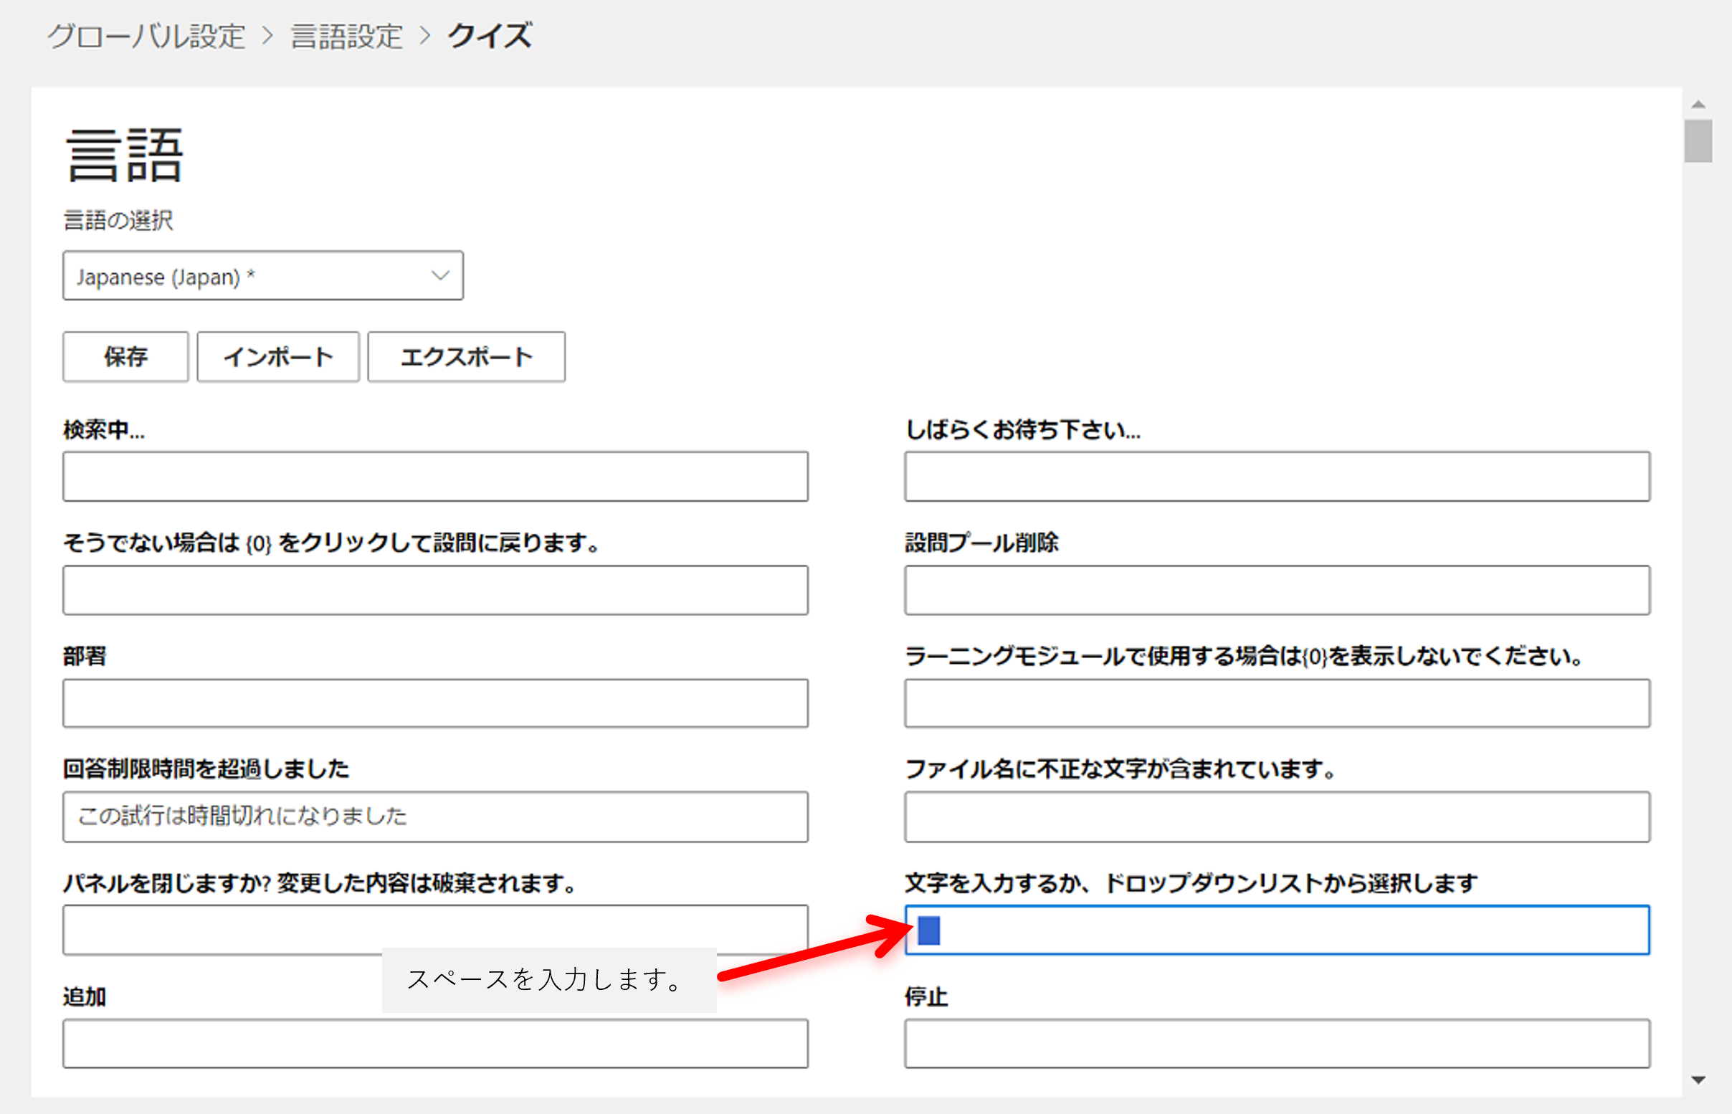Click the クイズ breadcrumb item

click(490, 36)
